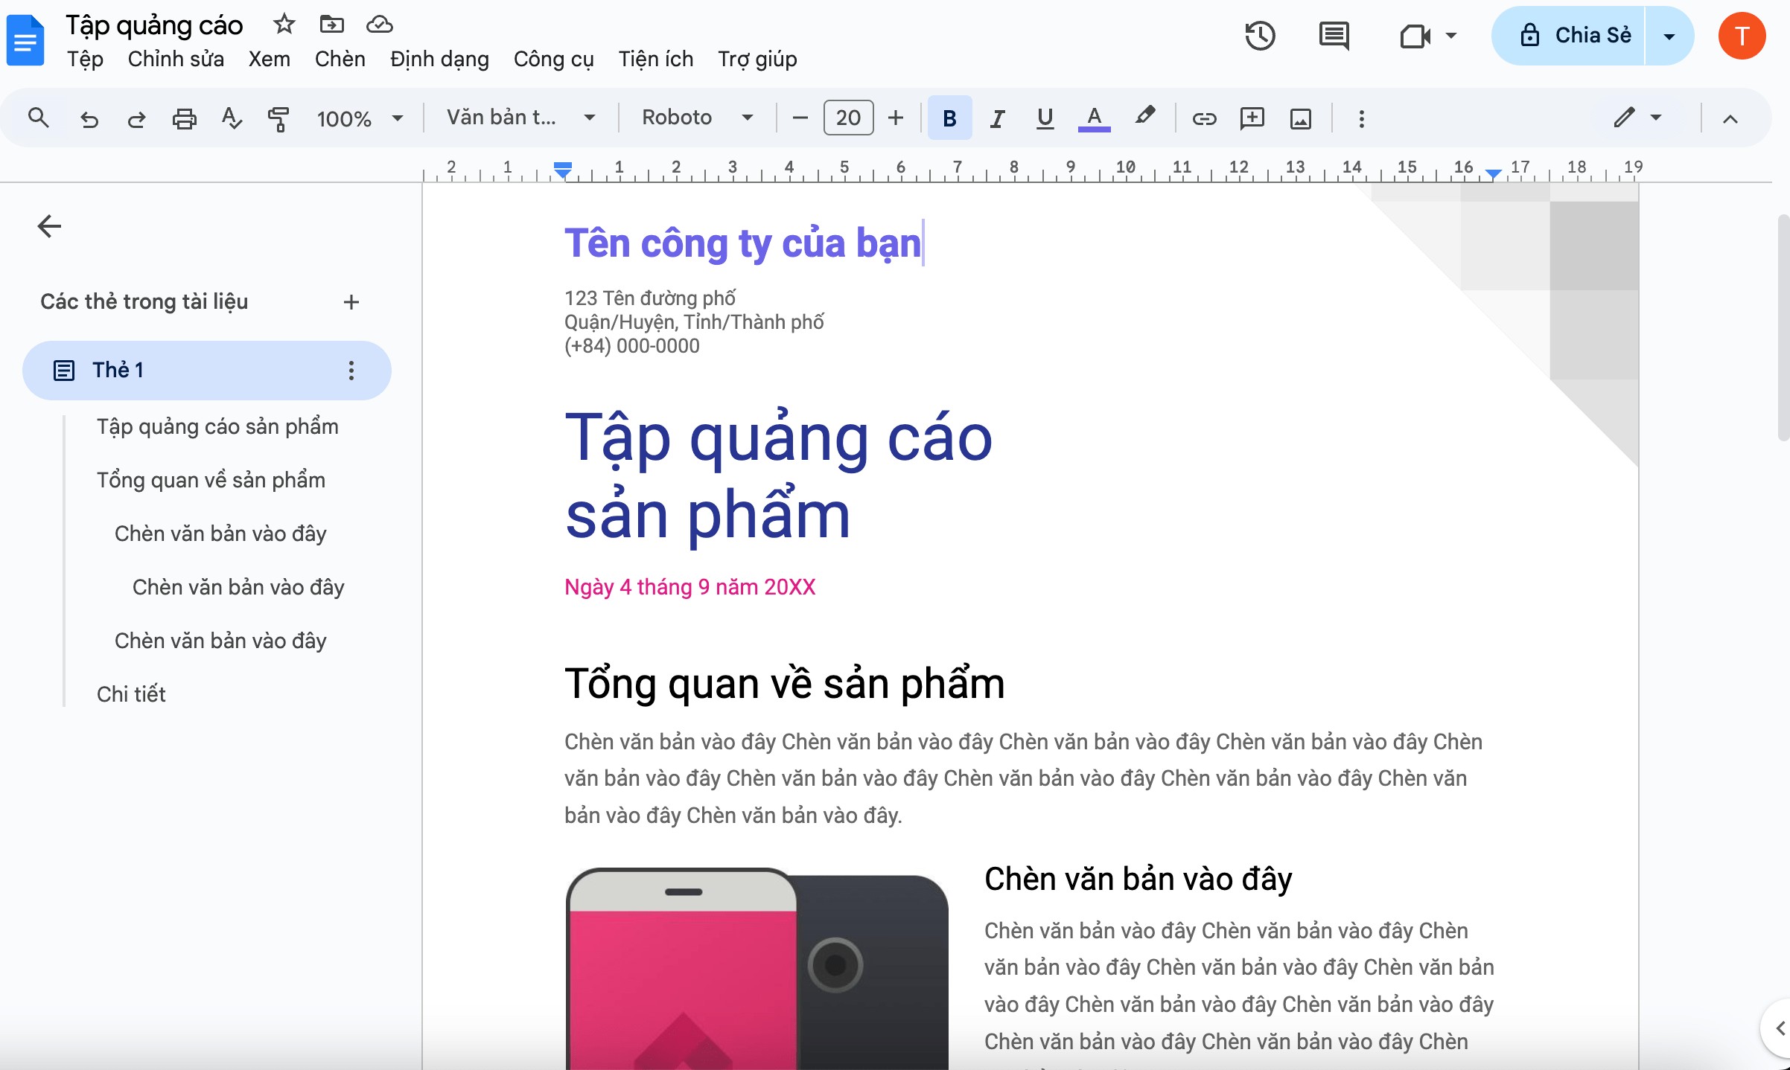Open the text style dropdown
The height and width of the screenshot is (1070, 1790).
520,118
